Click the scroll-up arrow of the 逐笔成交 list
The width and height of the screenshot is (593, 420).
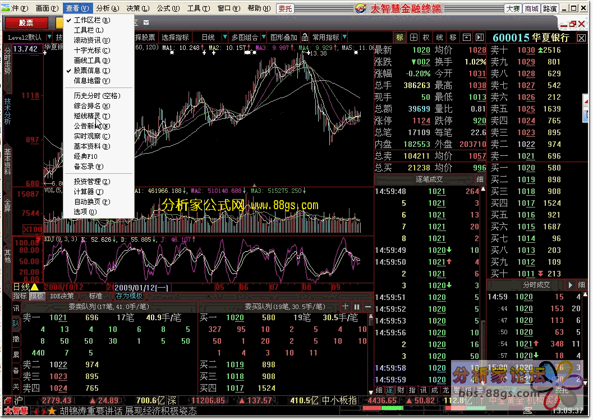pyautogui.click(x=483, y=189)
